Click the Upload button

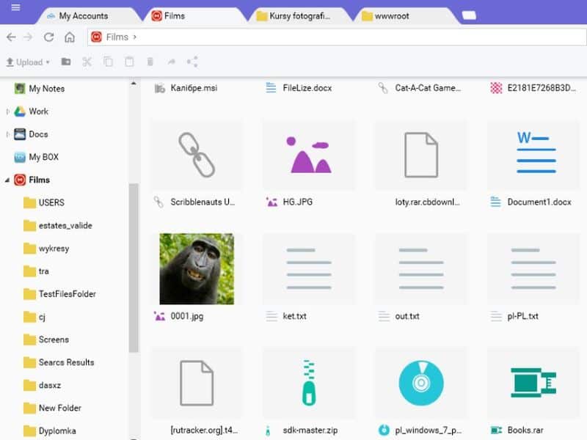(x=25, y=62)
